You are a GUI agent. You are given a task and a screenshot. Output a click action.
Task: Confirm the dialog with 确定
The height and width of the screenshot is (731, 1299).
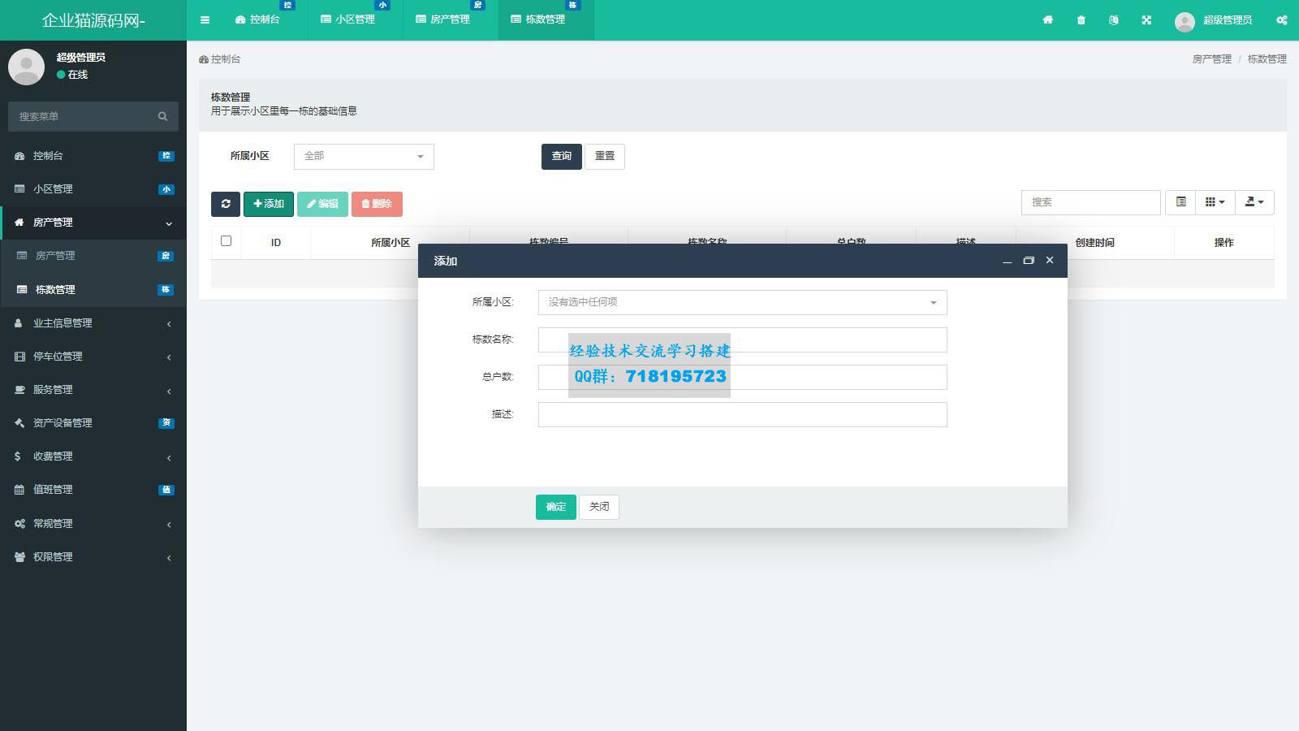556,507
